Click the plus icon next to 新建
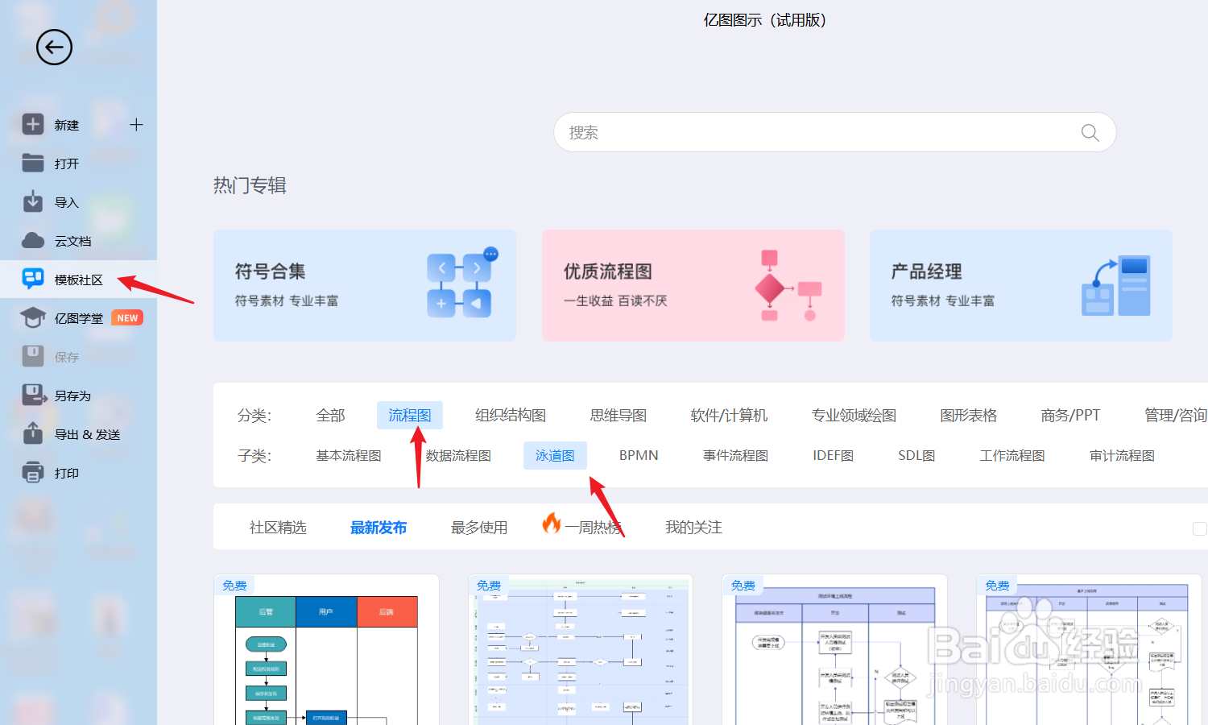The image size is (1208, 725). [x=137, y=124]
